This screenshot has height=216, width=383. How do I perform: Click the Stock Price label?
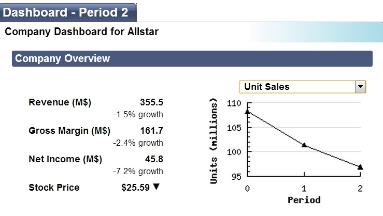click(x=54, y=188)
